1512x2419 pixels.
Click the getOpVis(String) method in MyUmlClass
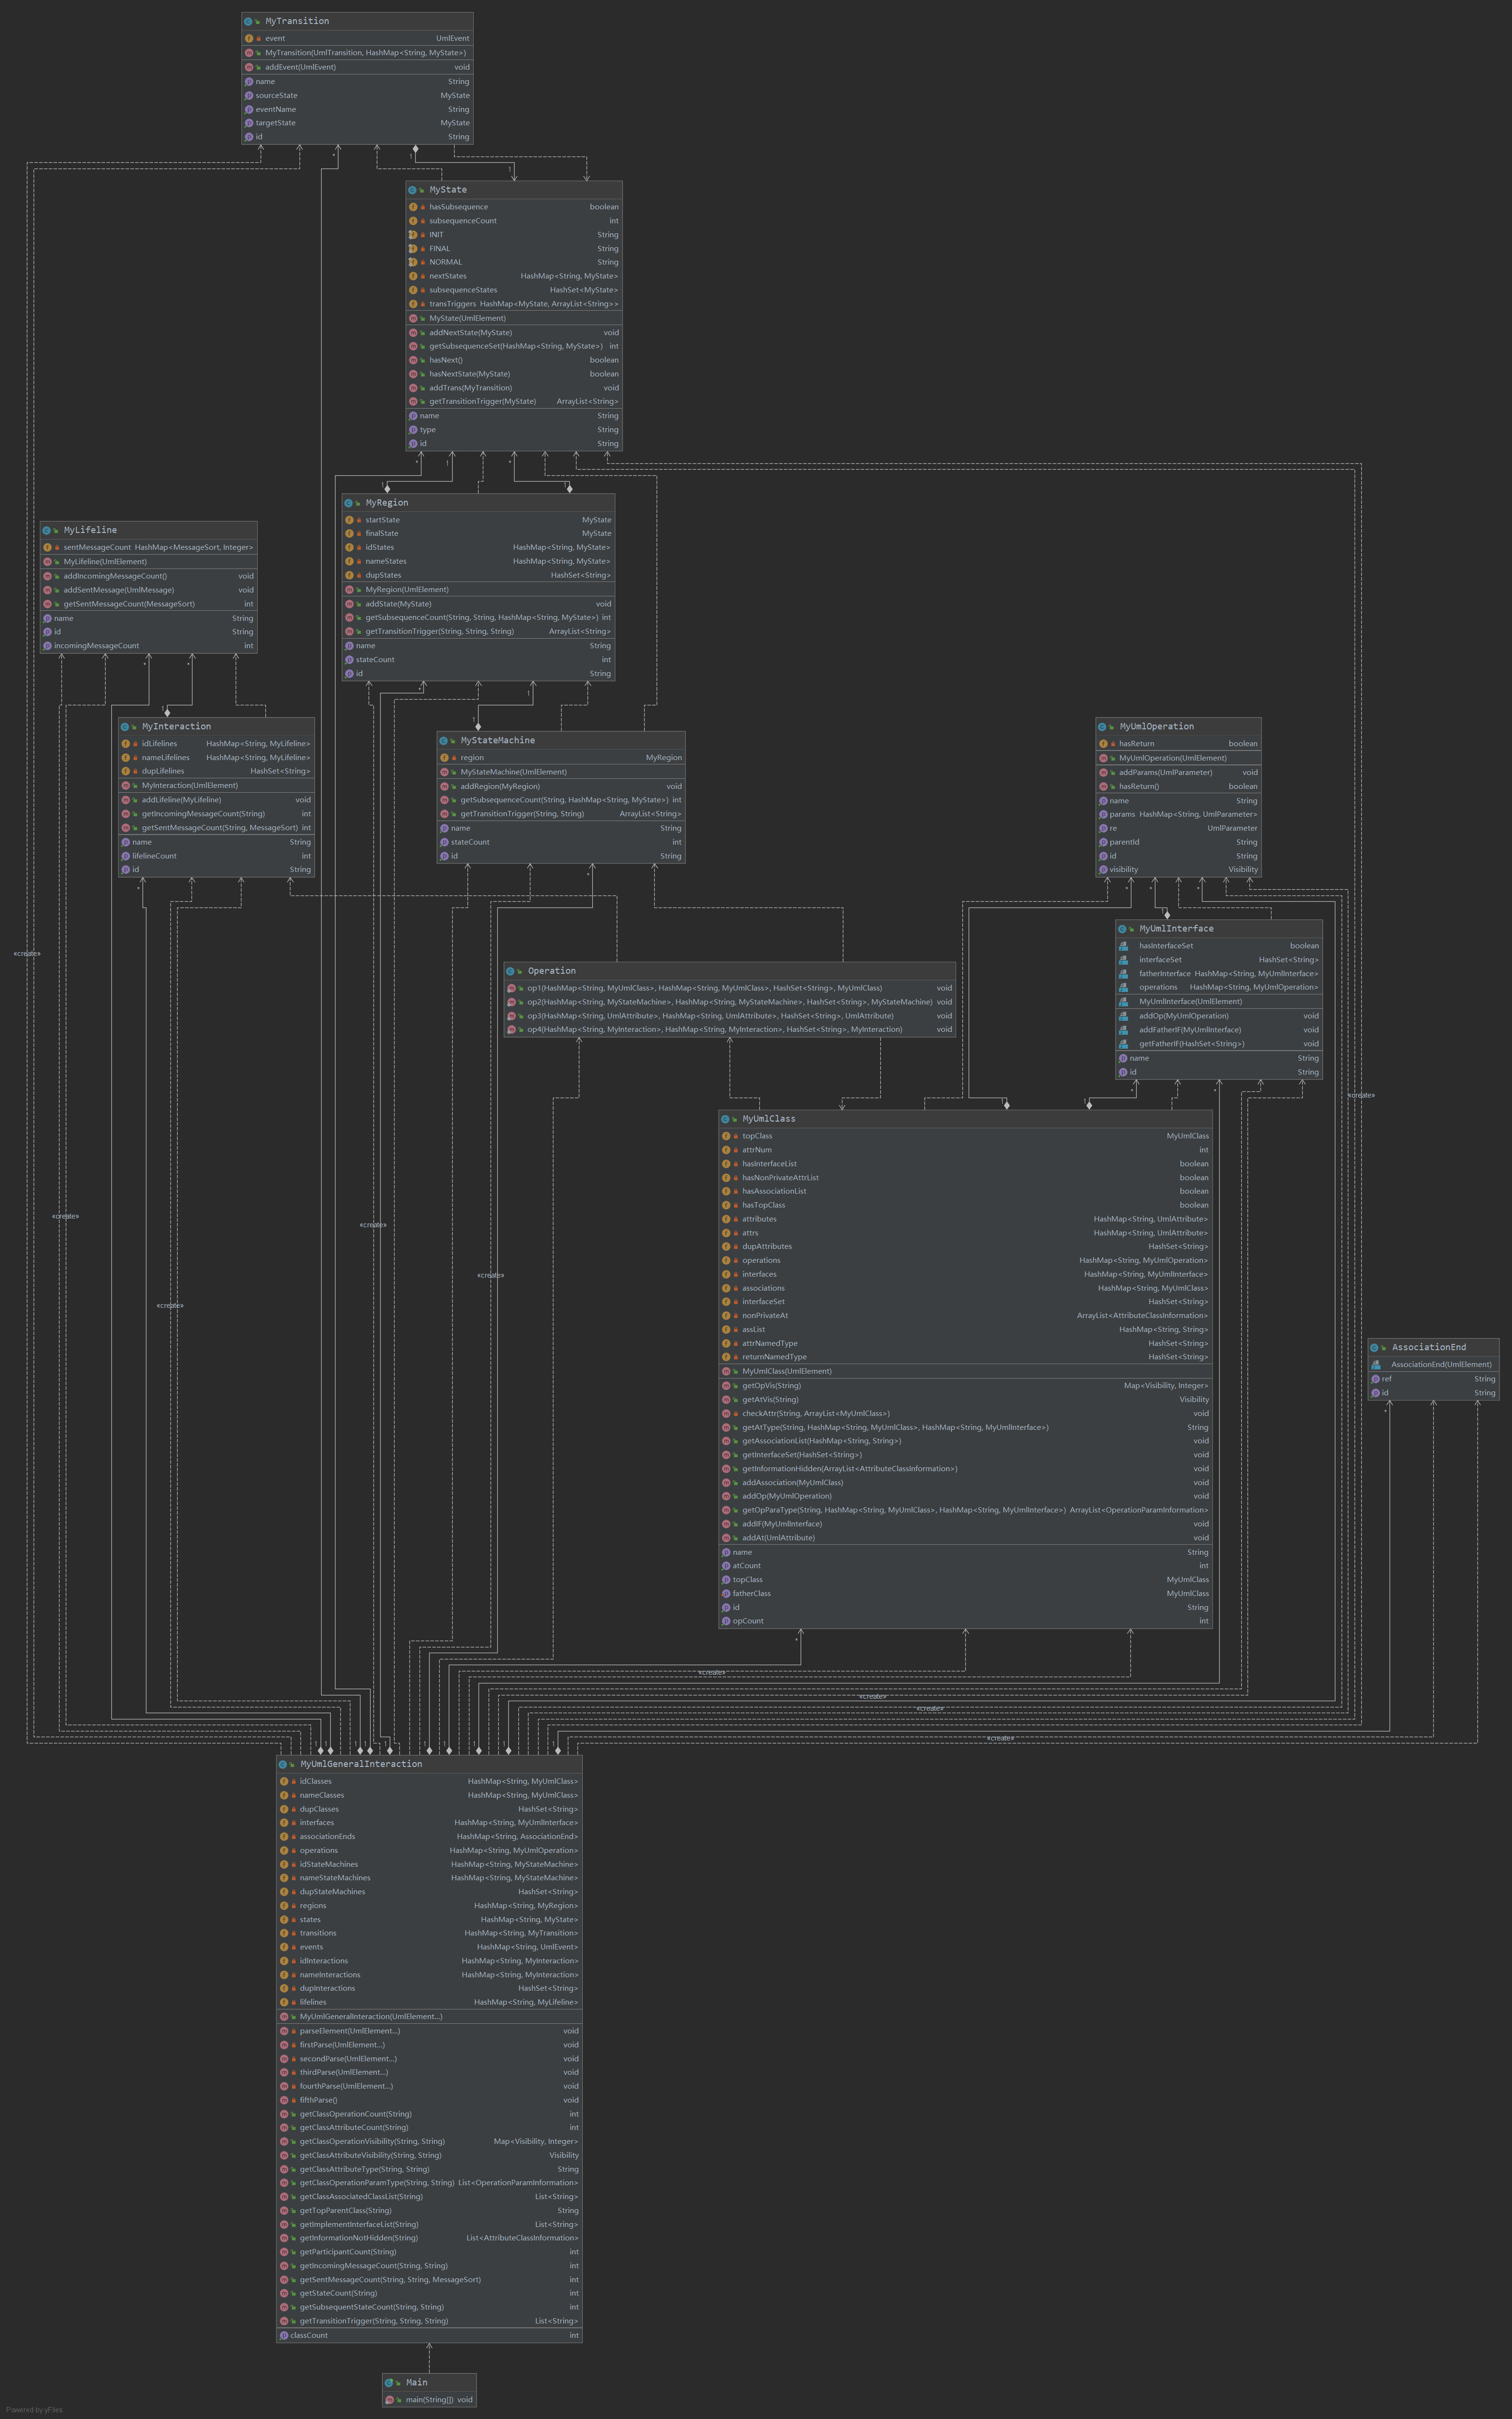[x=771, y=1385]
